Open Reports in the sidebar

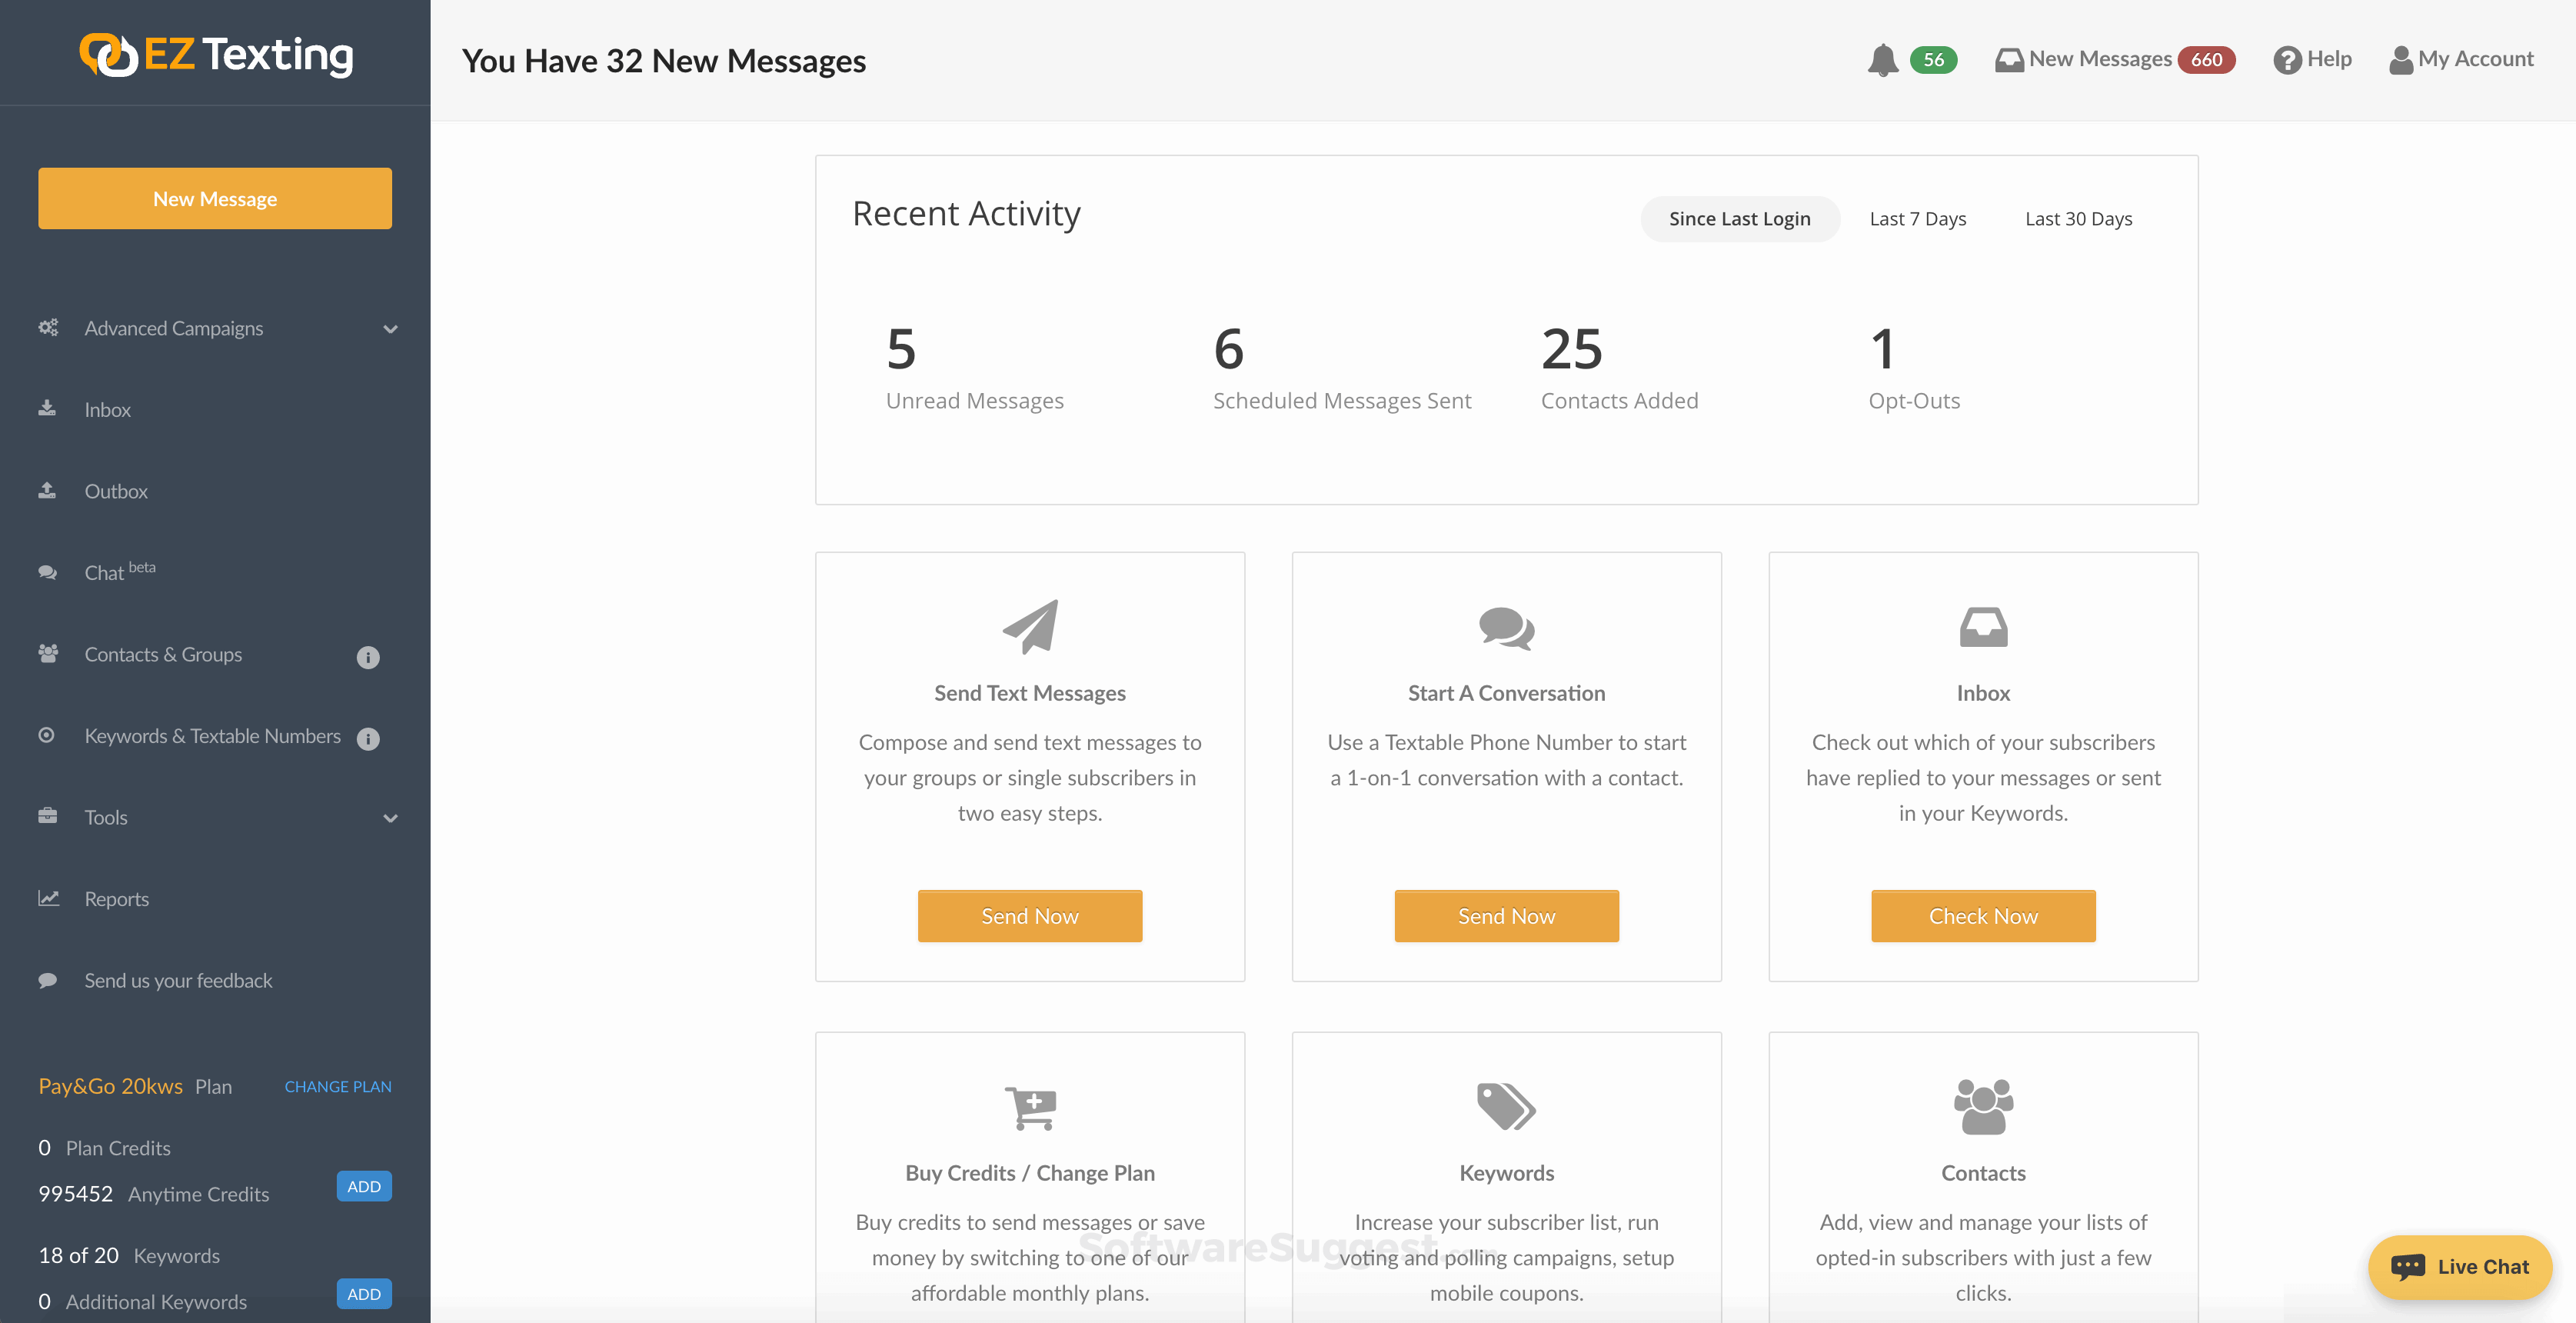[116, 899]
